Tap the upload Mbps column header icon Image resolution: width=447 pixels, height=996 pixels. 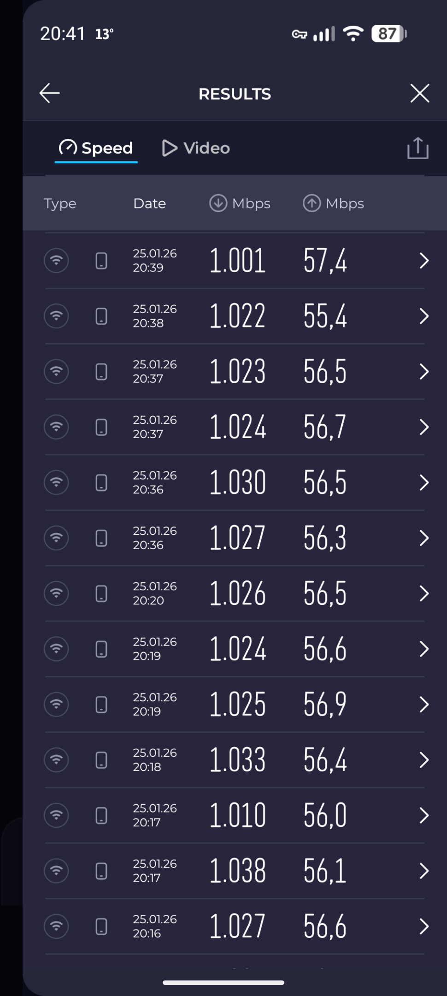[312, 203]
